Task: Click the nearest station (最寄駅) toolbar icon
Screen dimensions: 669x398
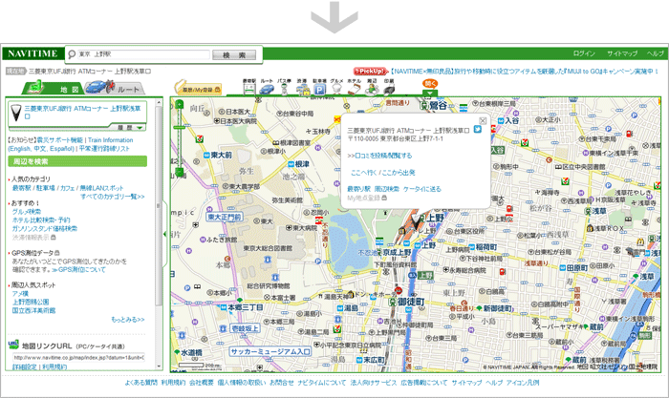Action: pyautogui.click(x=249, y=87)
